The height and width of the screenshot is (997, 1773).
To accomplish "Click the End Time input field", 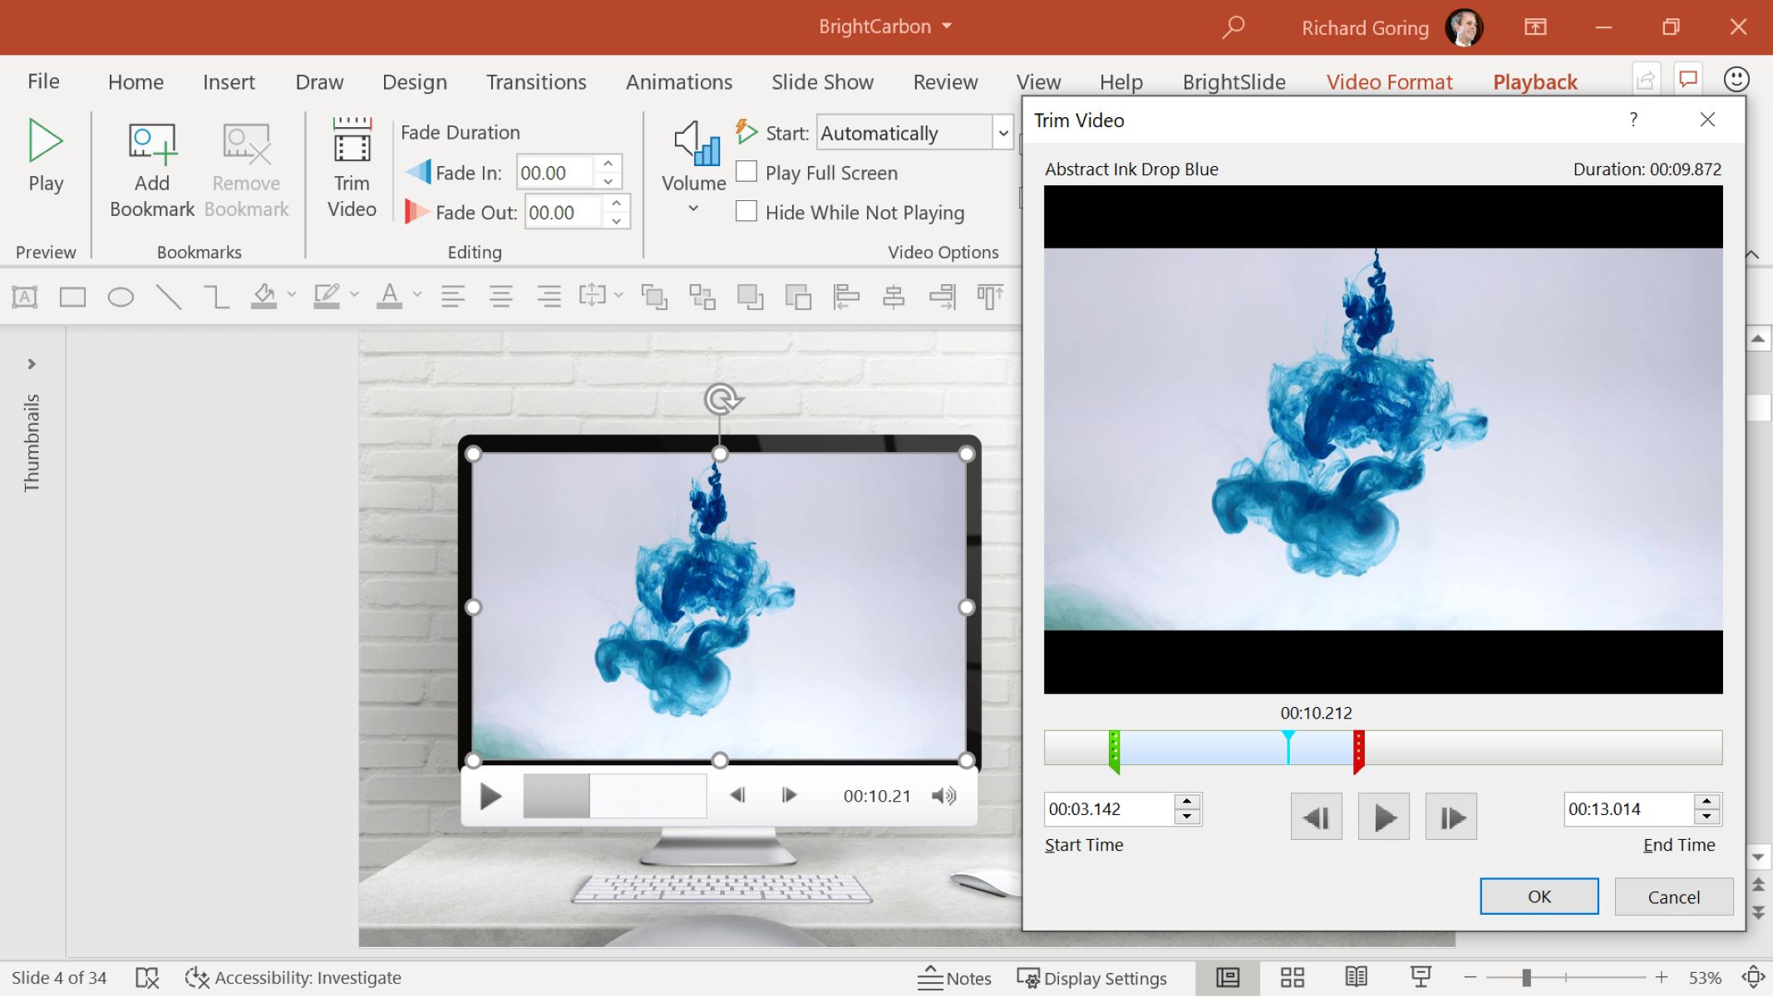I will (x=1631, y=807).
